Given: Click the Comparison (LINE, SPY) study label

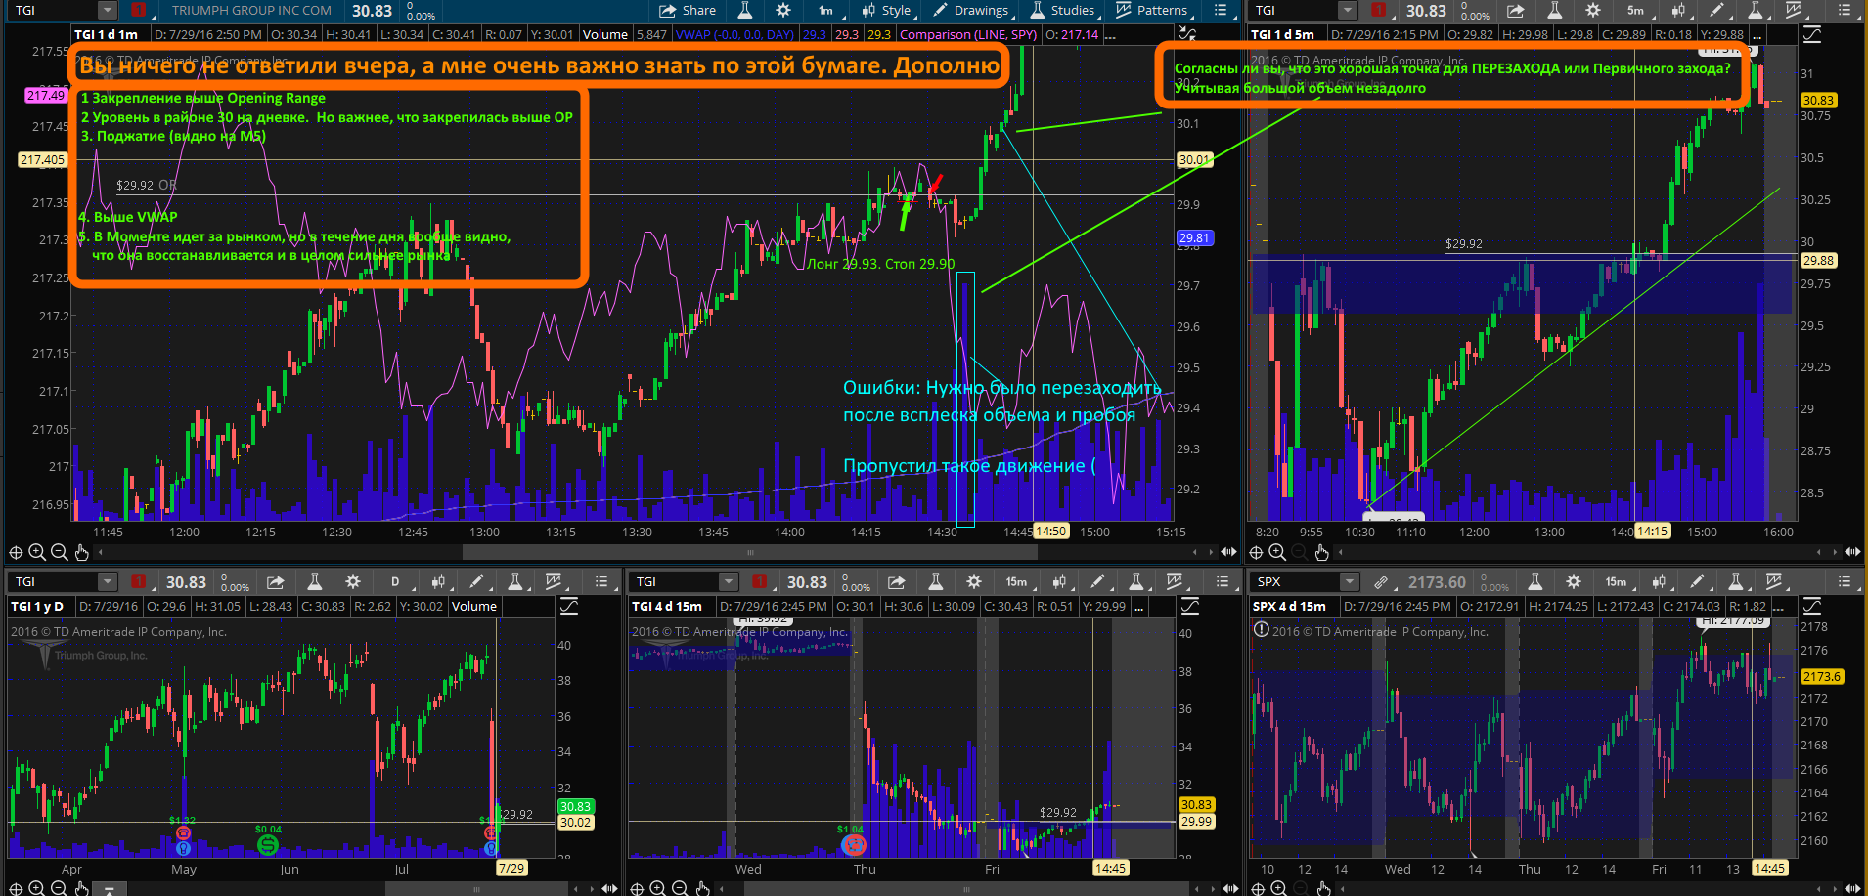Looking at the screenshot, I should coord(967,34).
